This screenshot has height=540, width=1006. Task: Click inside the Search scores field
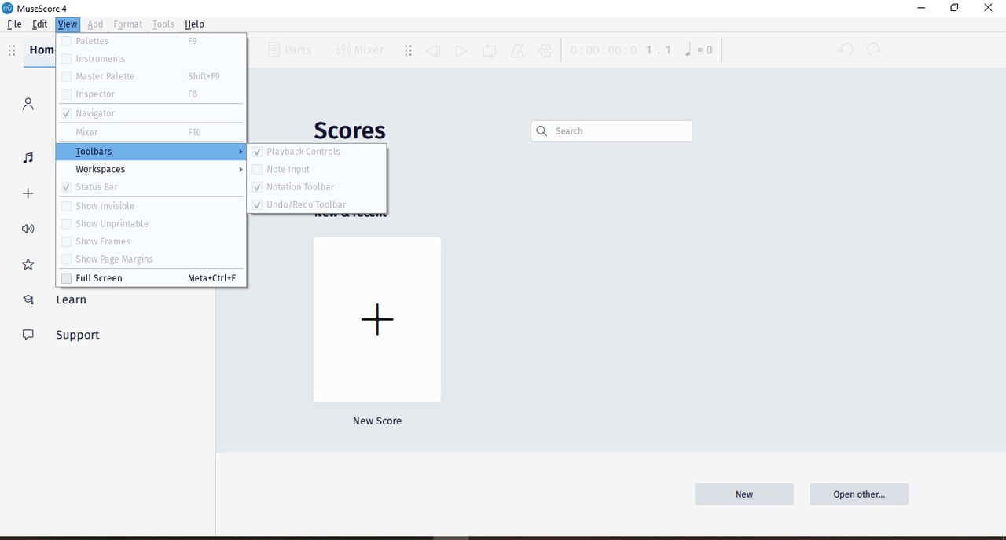click(611, 130)
